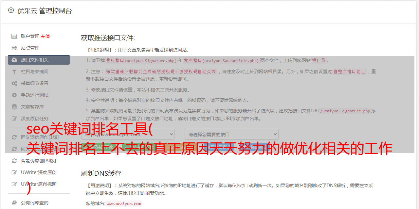Click the server icon beside 站点管理
Screen dimensions: 419x209
[14, 48]
